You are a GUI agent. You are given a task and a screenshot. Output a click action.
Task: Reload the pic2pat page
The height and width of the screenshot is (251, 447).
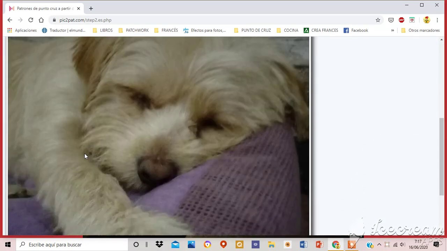31,20
